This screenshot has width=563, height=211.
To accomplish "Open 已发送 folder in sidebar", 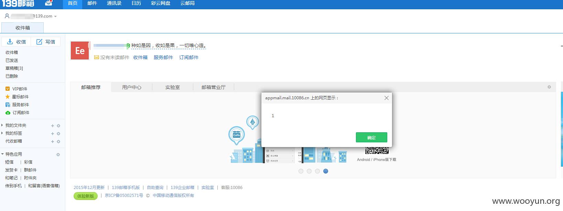I will click(x=12, y=60).
